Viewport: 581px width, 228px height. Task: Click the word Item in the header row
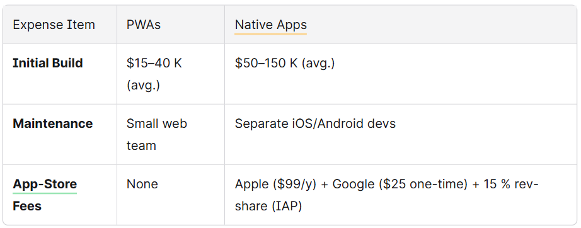click(83, 25)
